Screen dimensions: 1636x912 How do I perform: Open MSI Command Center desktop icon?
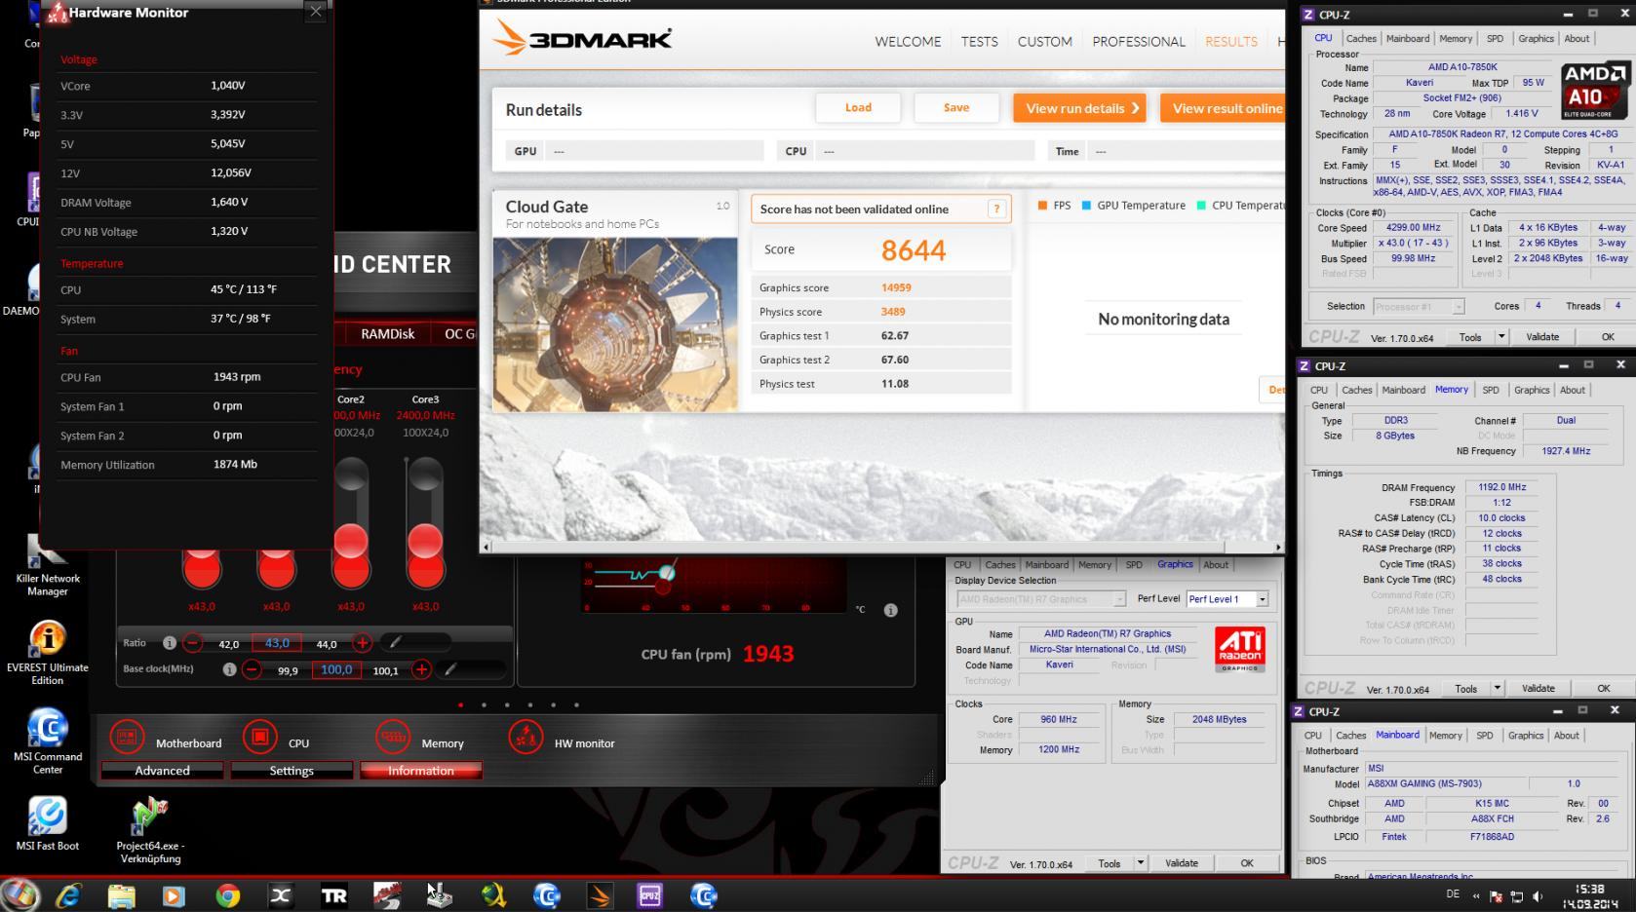(x=47, y=741)
